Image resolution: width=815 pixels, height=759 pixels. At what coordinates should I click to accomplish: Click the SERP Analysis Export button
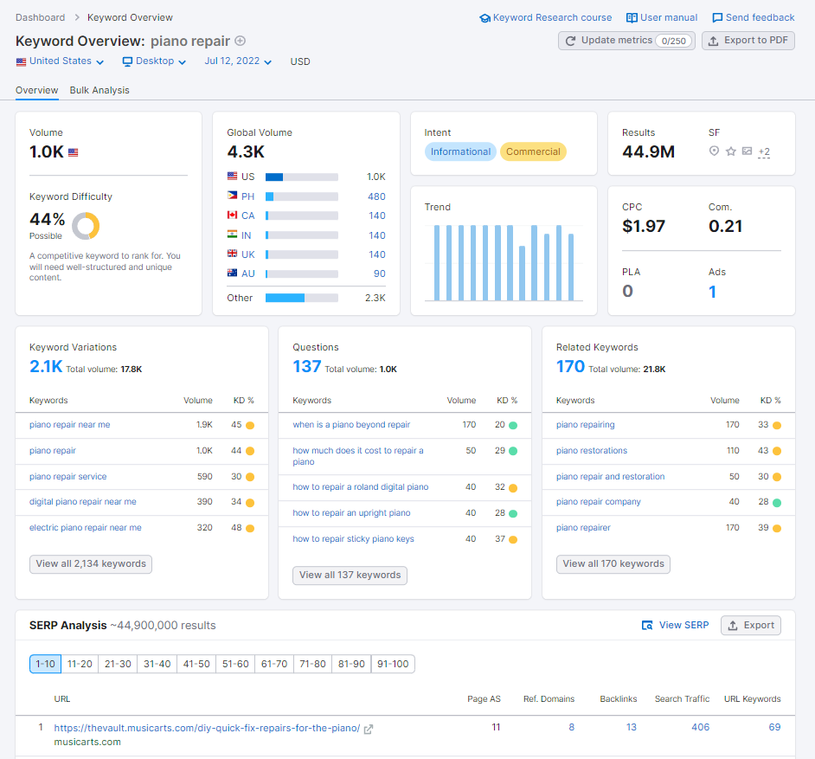[x=751, y=626]
